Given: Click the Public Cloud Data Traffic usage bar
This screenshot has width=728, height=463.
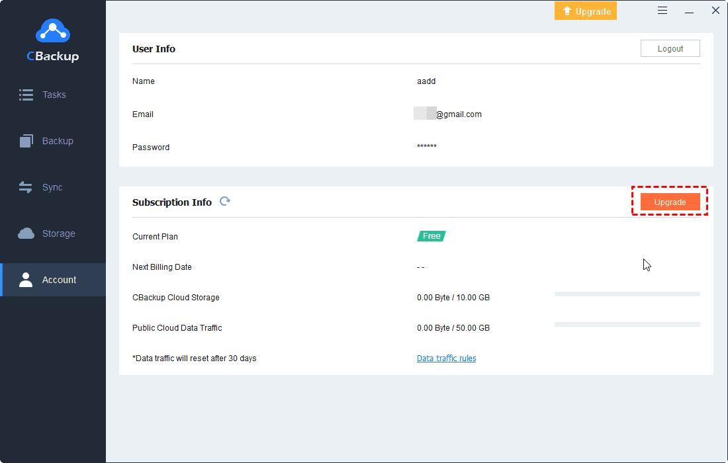Looking at the screenshot, I should [627, 324].
